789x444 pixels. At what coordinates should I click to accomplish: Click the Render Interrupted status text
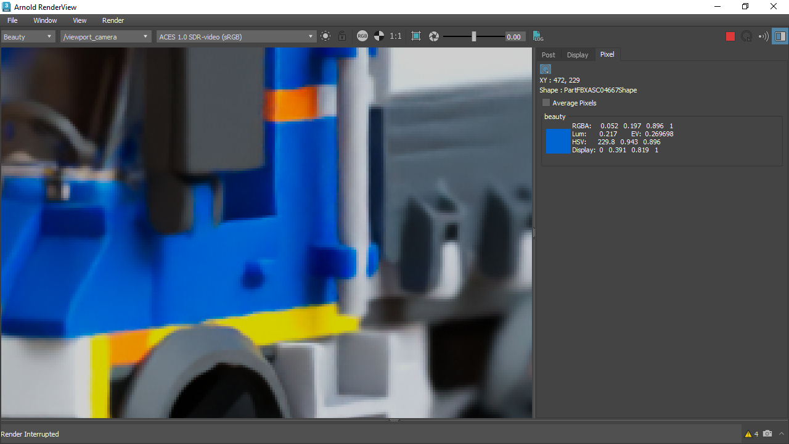30,434
